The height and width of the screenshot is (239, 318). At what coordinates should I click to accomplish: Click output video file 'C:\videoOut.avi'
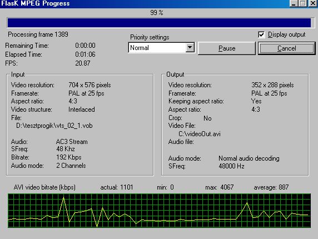[200, 134]
